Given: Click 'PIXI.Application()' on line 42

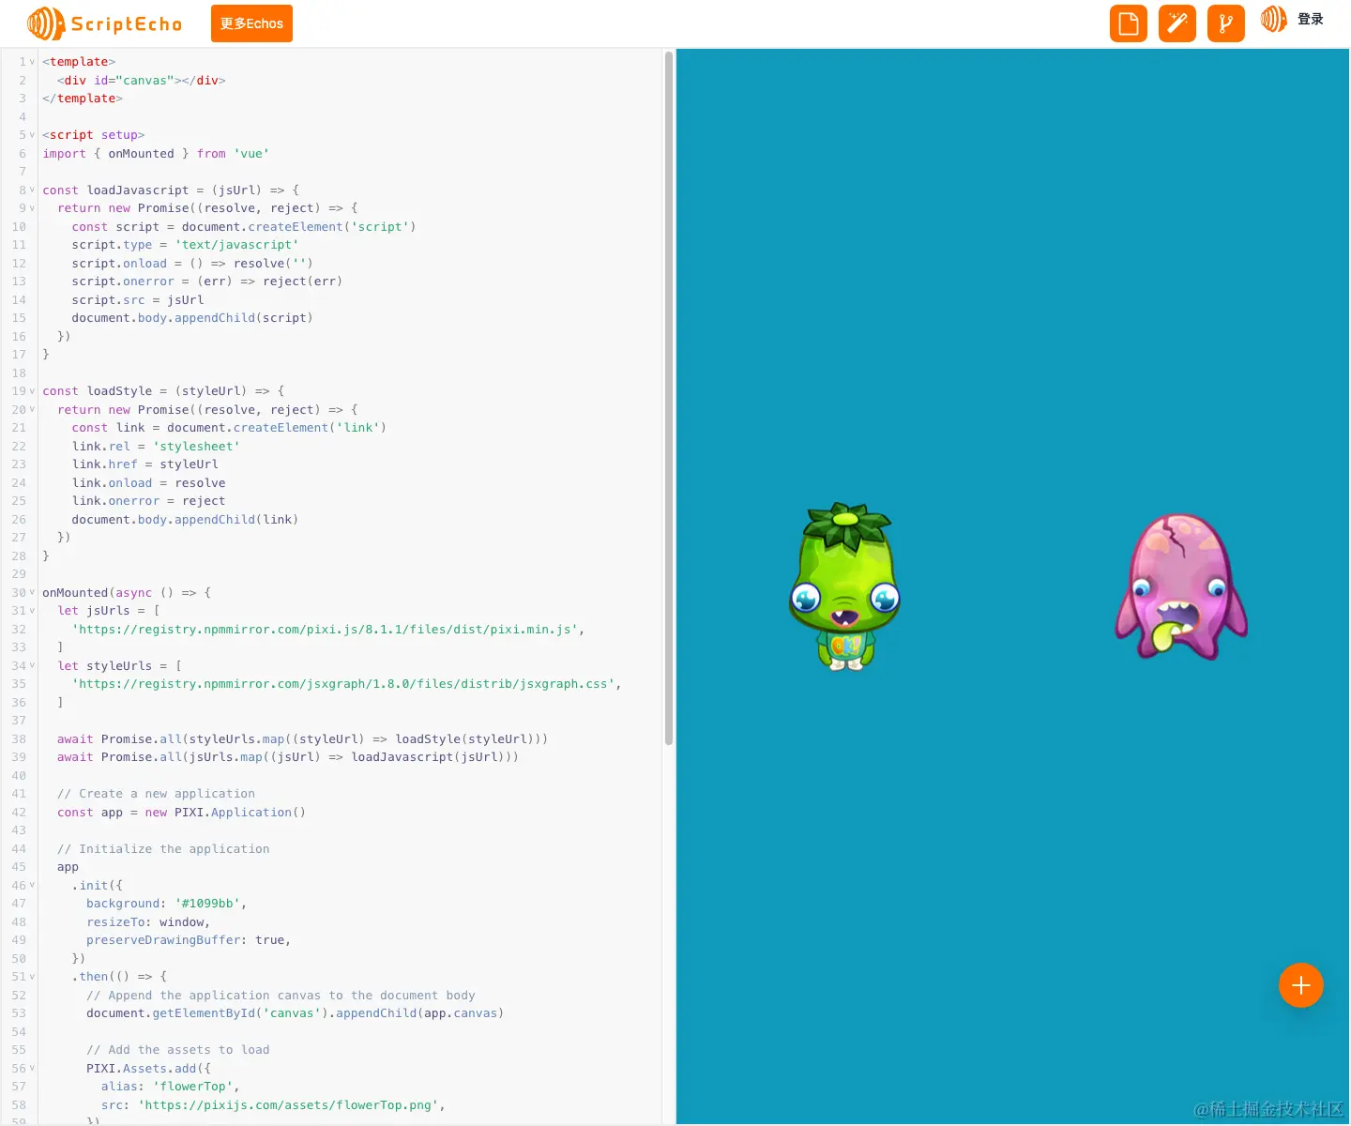Looking at the screenshot, I should (240, 813).
